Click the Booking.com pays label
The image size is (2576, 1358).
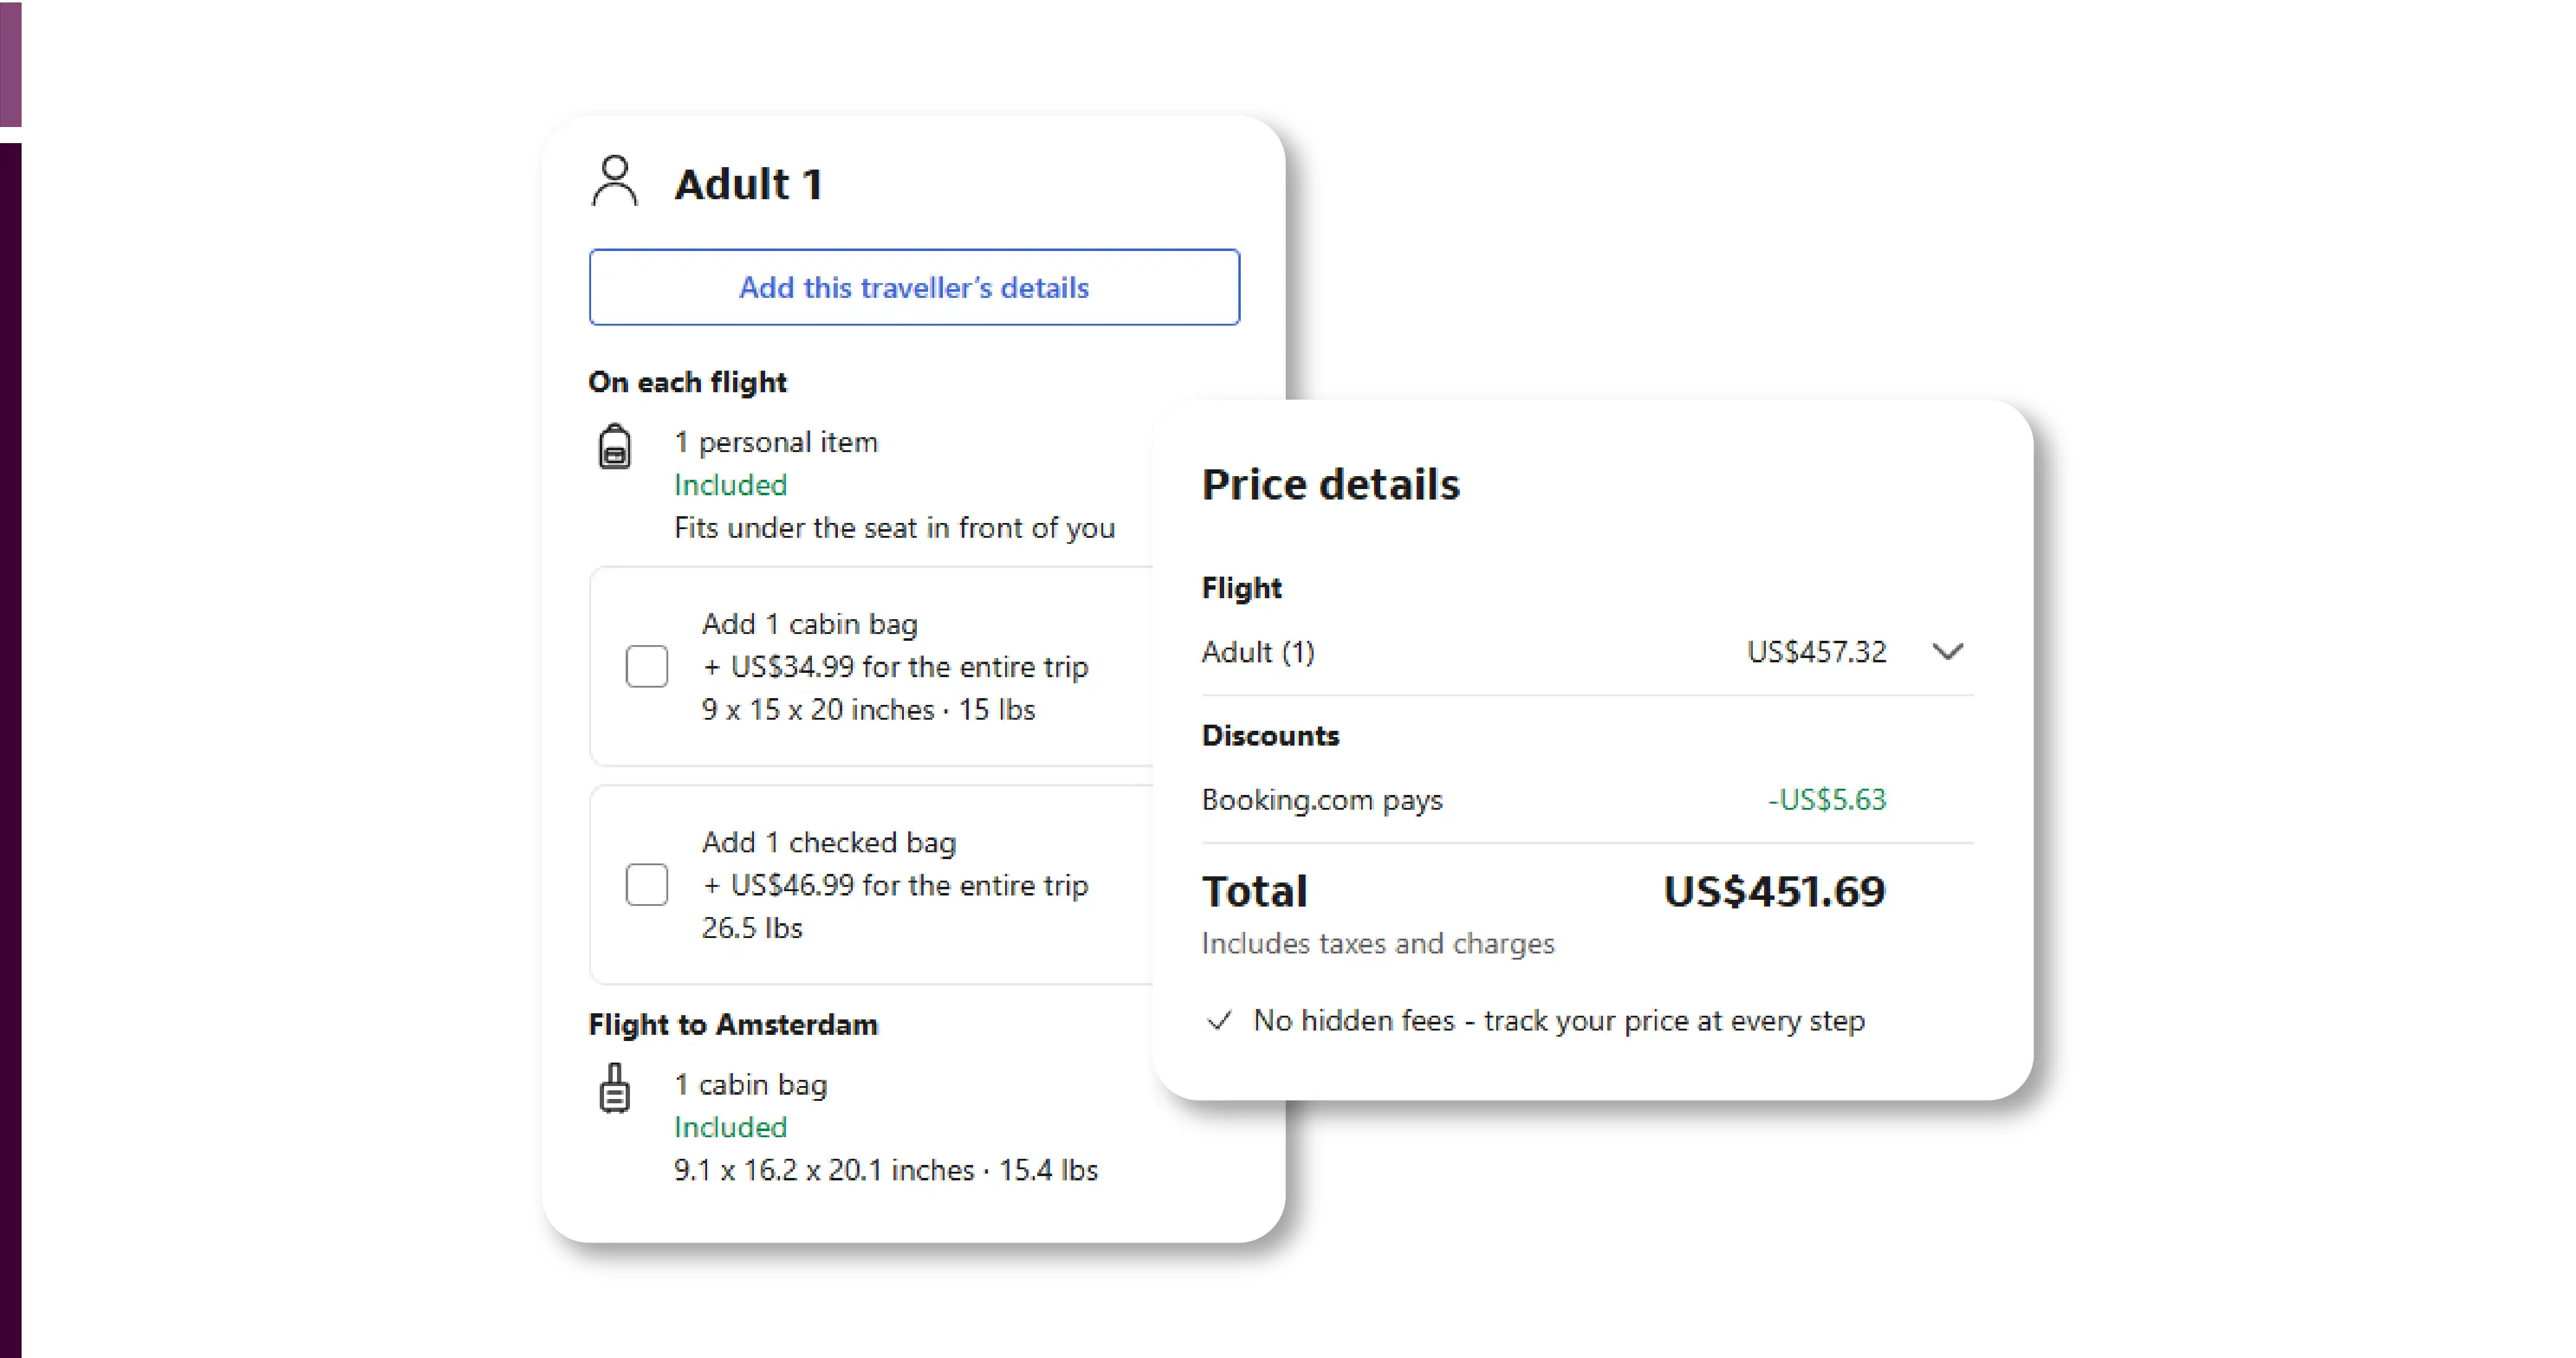coord(1322,799)
